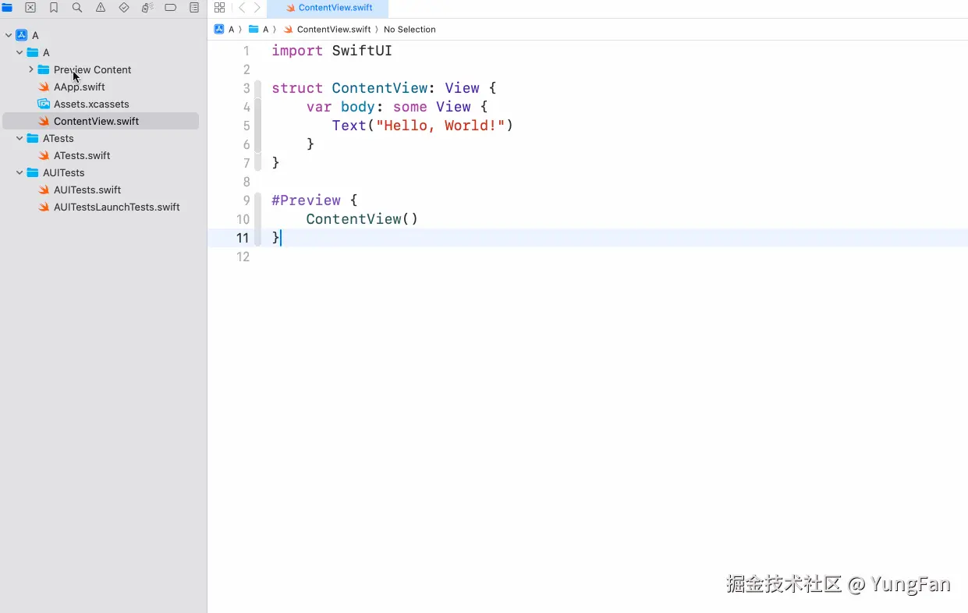Select the Bookmark navigator icon
This screenshot has height=613, width=968.
52,7
